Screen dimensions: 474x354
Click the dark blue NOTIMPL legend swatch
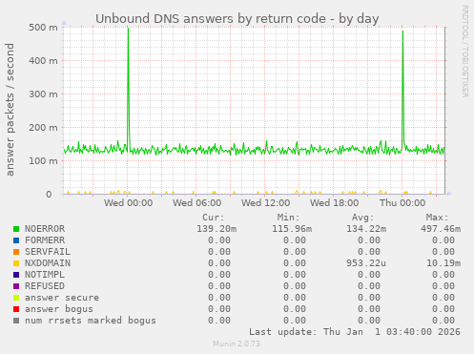tap(16, 275)
